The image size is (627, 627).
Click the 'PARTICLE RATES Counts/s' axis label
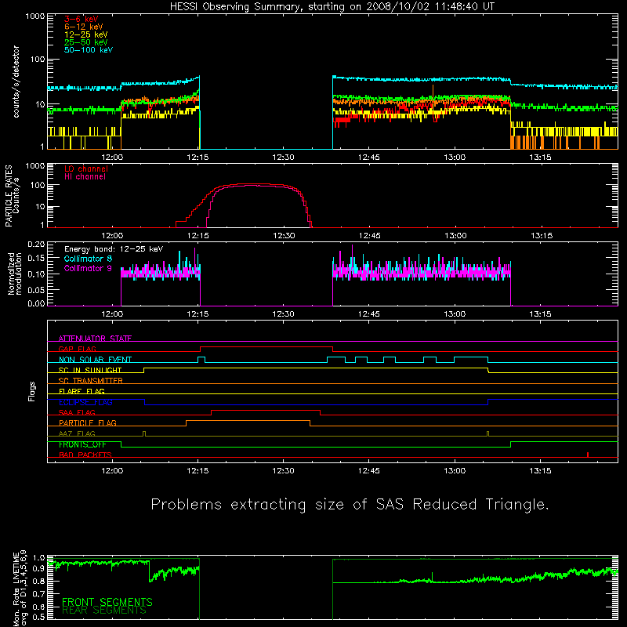pos(12,196)
